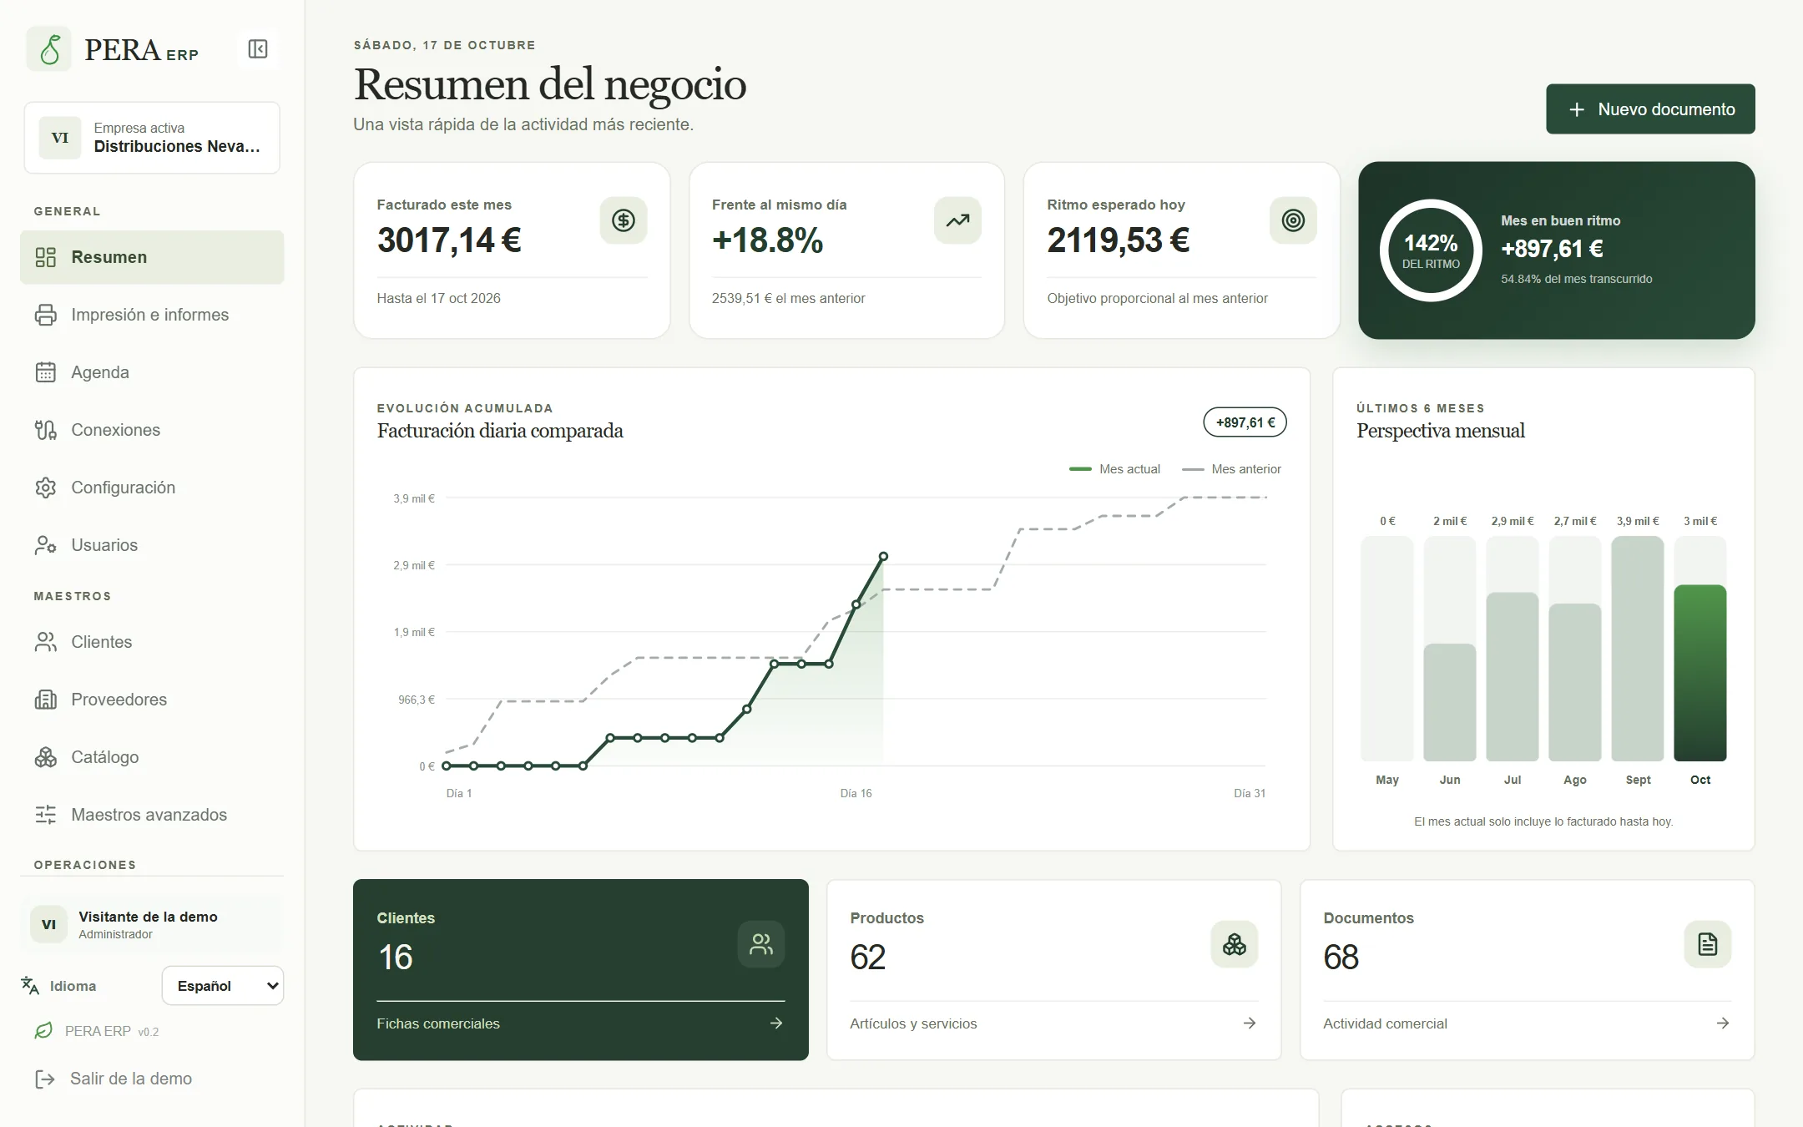Click the 142% del ritmo progress ring
The image size is (1803, 1127).
click(1431, 250)
